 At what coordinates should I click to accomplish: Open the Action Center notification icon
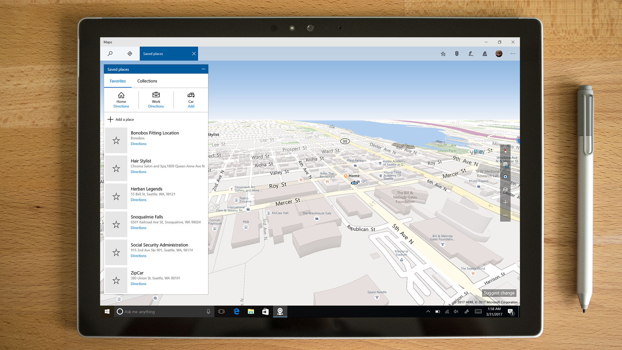tap(511, 312)
